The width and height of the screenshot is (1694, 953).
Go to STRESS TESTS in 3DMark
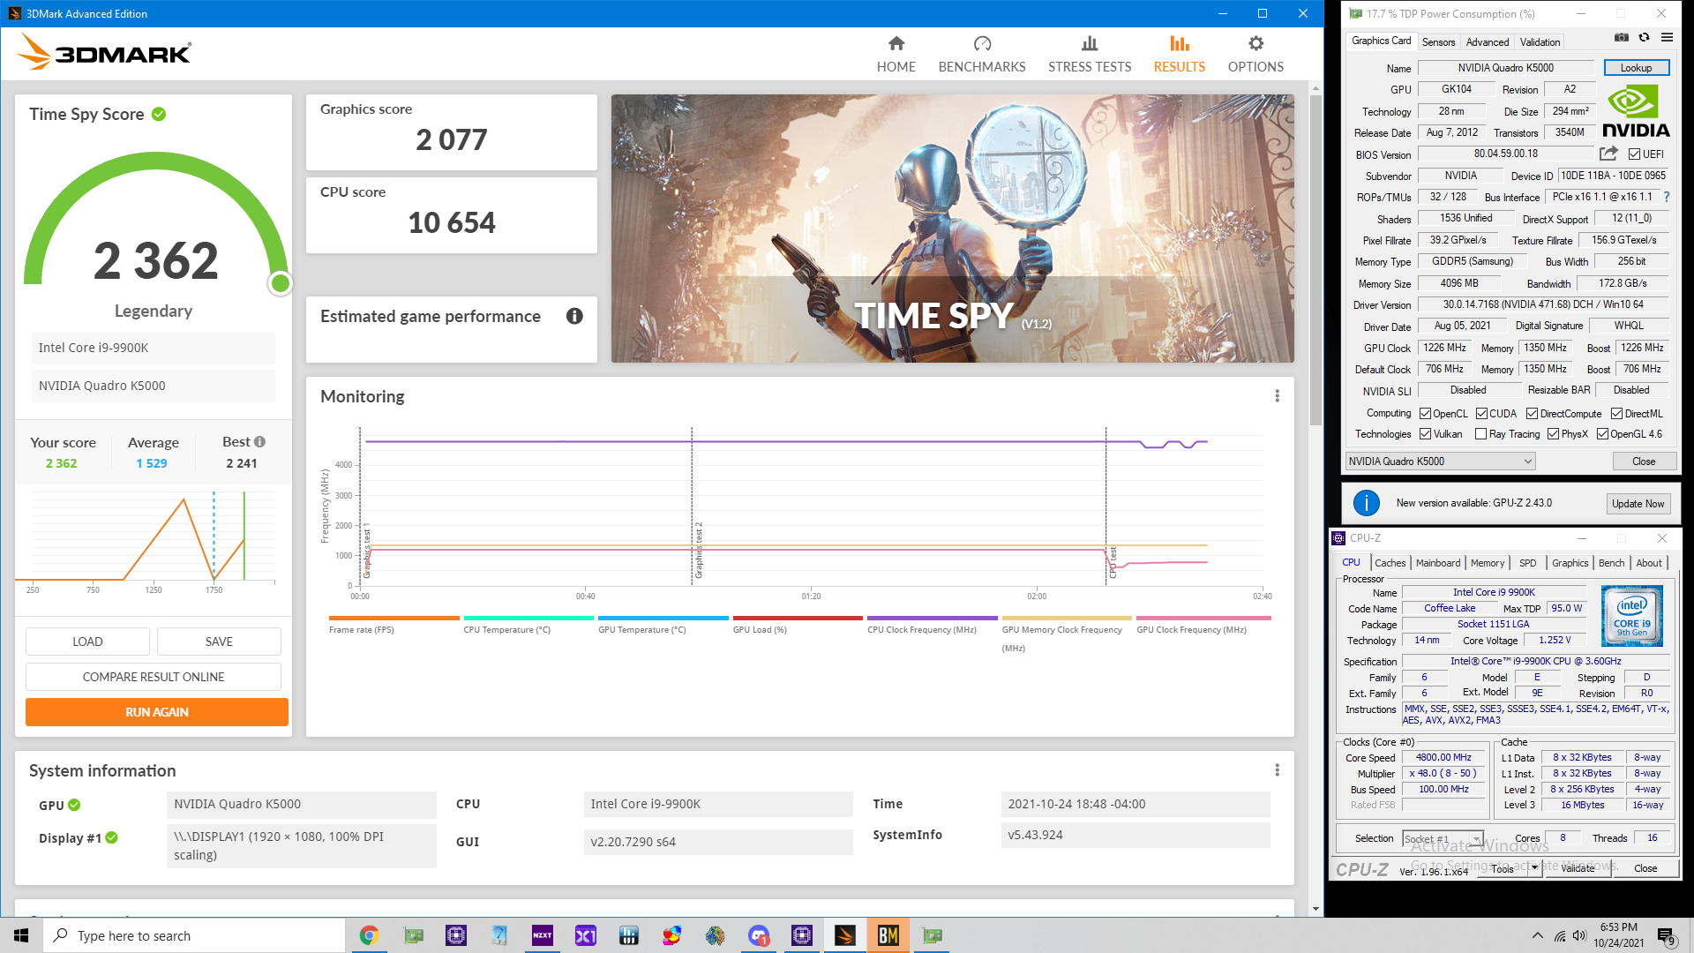[1090, 54]
